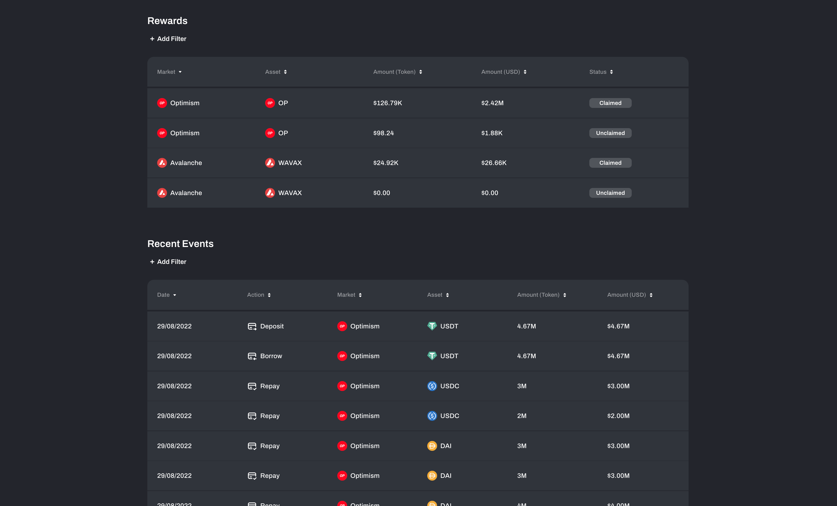The width and height of the screenshot is (837, 506).
Task: Sort recent events by Date column
Action: click(166, 295)
